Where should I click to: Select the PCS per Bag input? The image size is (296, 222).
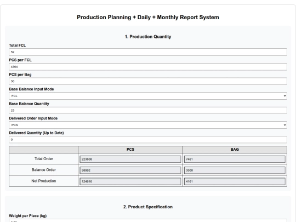coord(148,81)
